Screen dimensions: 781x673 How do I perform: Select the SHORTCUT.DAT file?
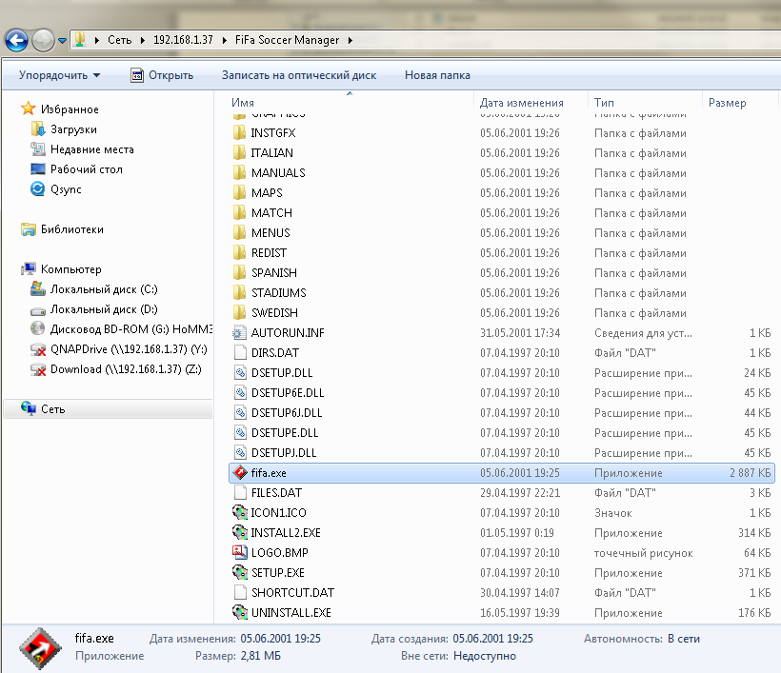[292, 593]
